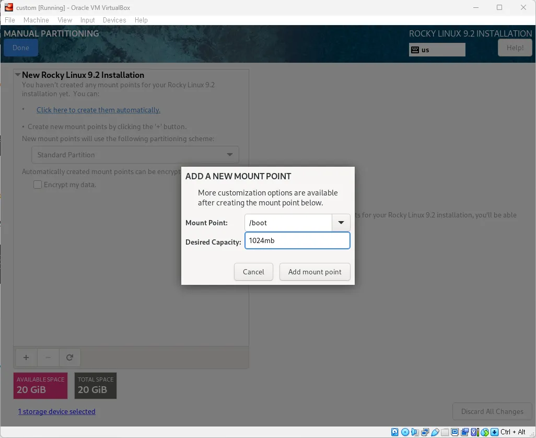The height and width of the screenshot is (438, 536).
Task: Click the Desired Capacity input field
Action: click(297, 240)
